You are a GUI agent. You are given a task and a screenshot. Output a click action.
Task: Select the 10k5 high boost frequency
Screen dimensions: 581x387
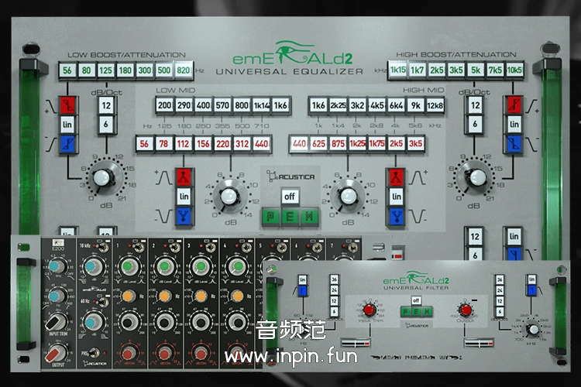[514, 70]
